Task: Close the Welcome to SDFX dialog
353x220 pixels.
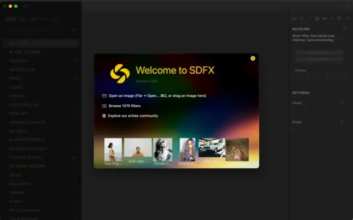Action: coord(253,58)
